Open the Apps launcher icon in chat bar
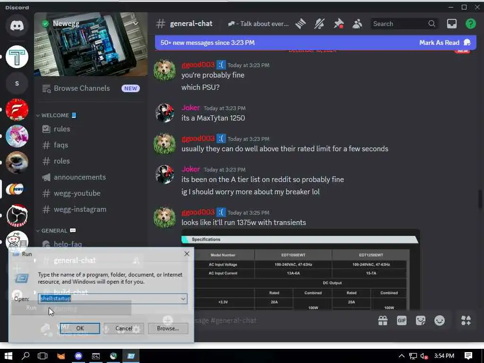Screen dimensions: 484x363 (466, 320)
